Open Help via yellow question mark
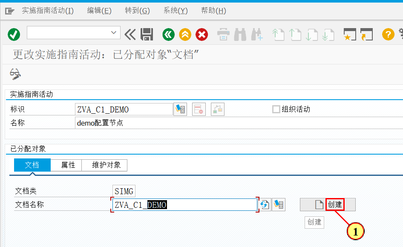Screen dimensions: 403x247 388,34
